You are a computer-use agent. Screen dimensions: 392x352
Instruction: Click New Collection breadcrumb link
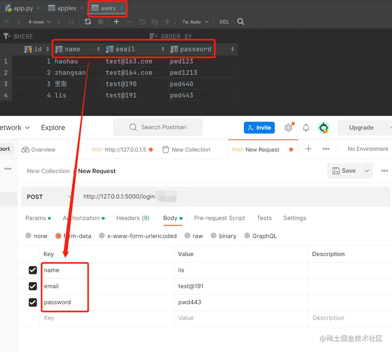(x=48, y=171)
